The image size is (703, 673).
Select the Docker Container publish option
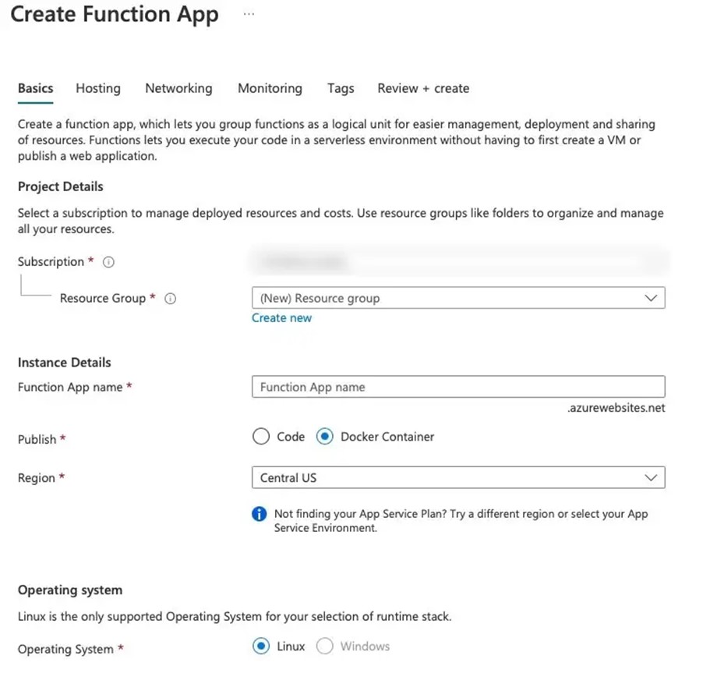point(325,437)
